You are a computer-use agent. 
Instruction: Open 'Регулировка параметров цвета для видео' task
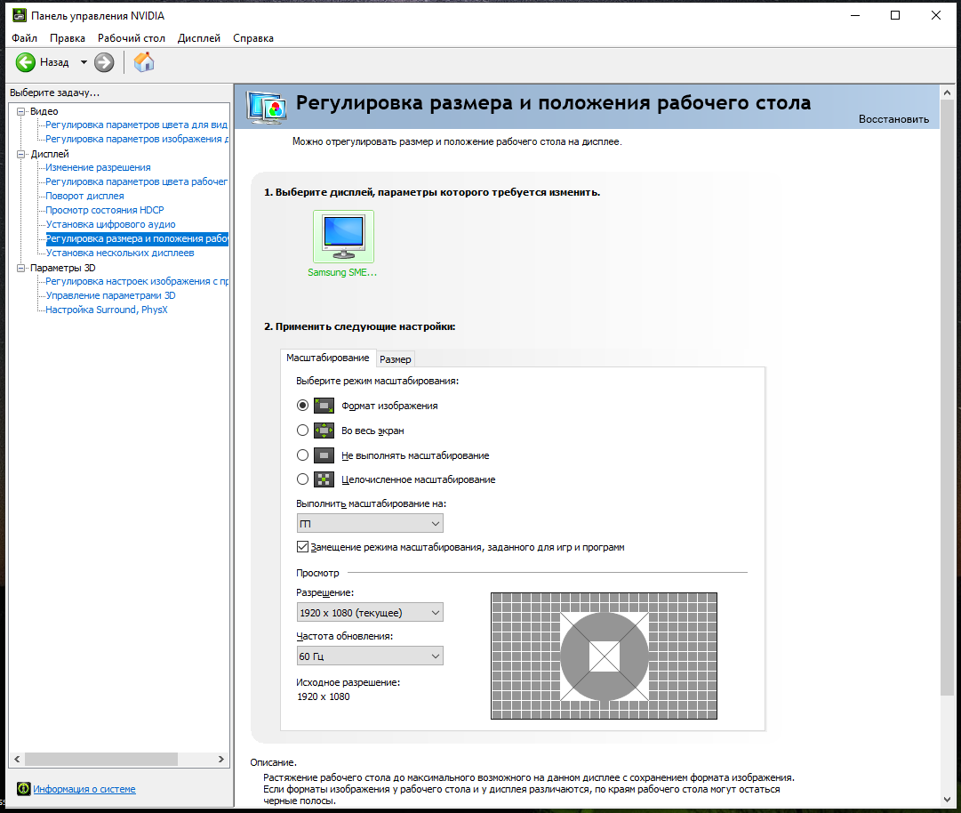[x=137, y=125]
